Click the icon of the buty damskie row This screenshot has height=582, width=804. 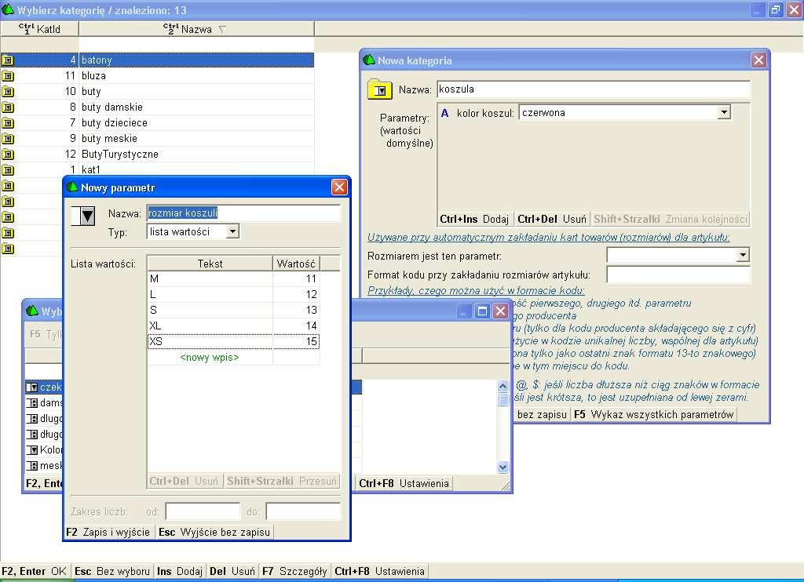[8, 107]
